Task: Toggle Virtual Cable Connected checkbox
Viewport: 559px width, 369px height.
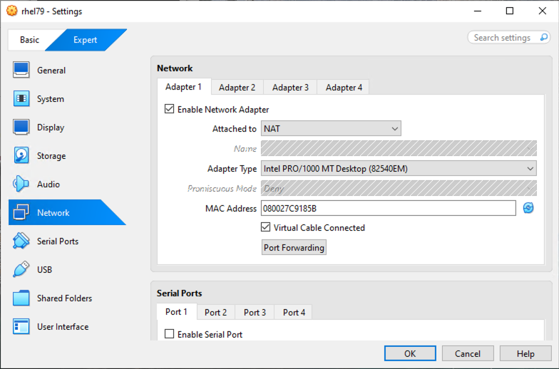Action: point(265,227)
